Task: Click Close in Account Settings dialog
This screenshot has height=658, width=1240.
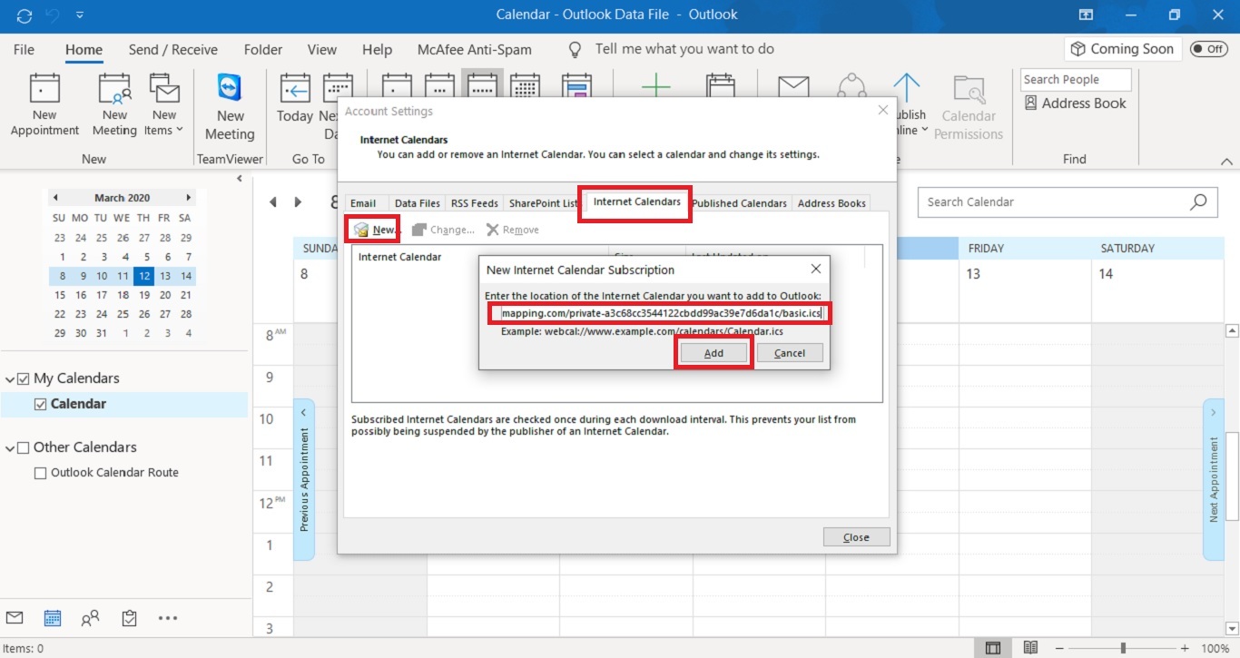Action: 856,537
